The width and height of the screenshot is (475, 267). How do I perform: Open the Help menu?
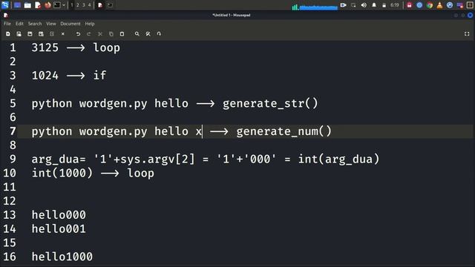[x=90, y=24]
